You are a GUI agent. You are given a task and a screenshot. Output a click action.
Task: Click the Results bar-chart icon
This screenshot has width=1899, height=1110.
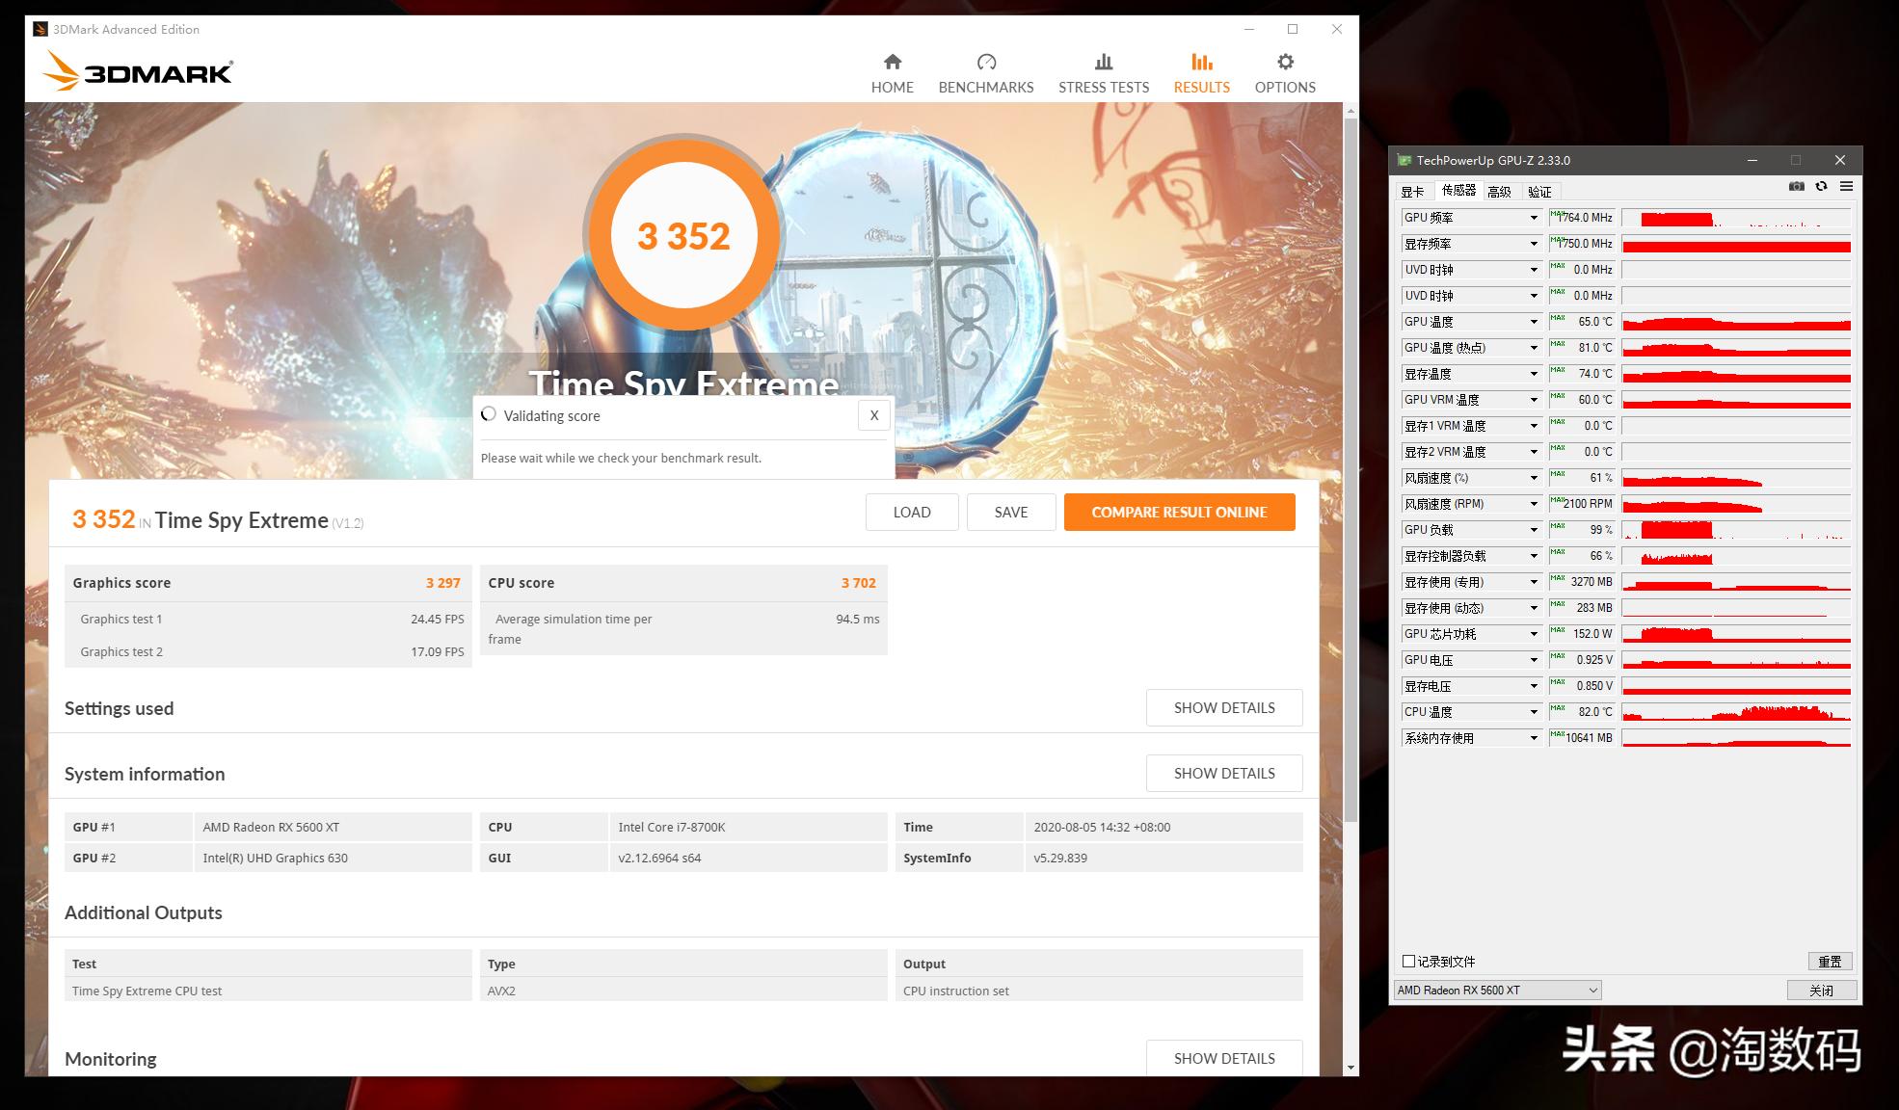(1200, 61)
